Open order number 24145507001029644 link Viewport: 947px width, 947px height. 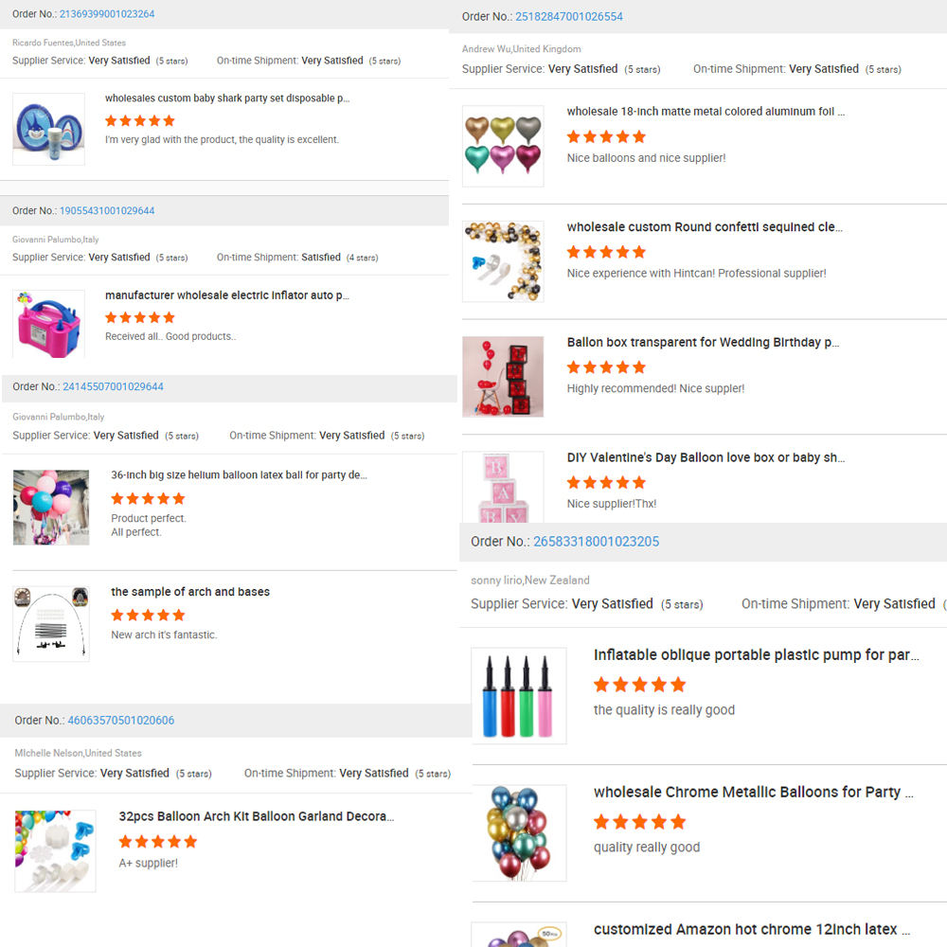coord(113,386)
